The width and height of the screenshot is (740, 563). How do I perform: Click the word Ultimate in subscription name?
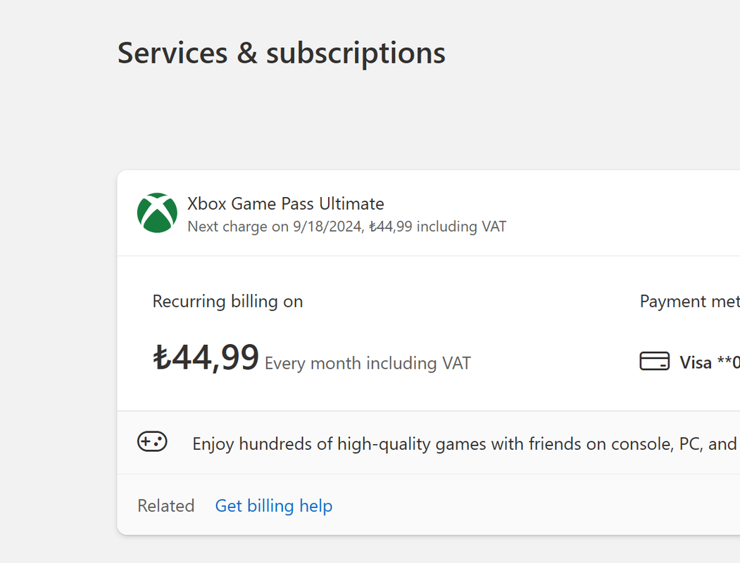[x=351, y=203]
